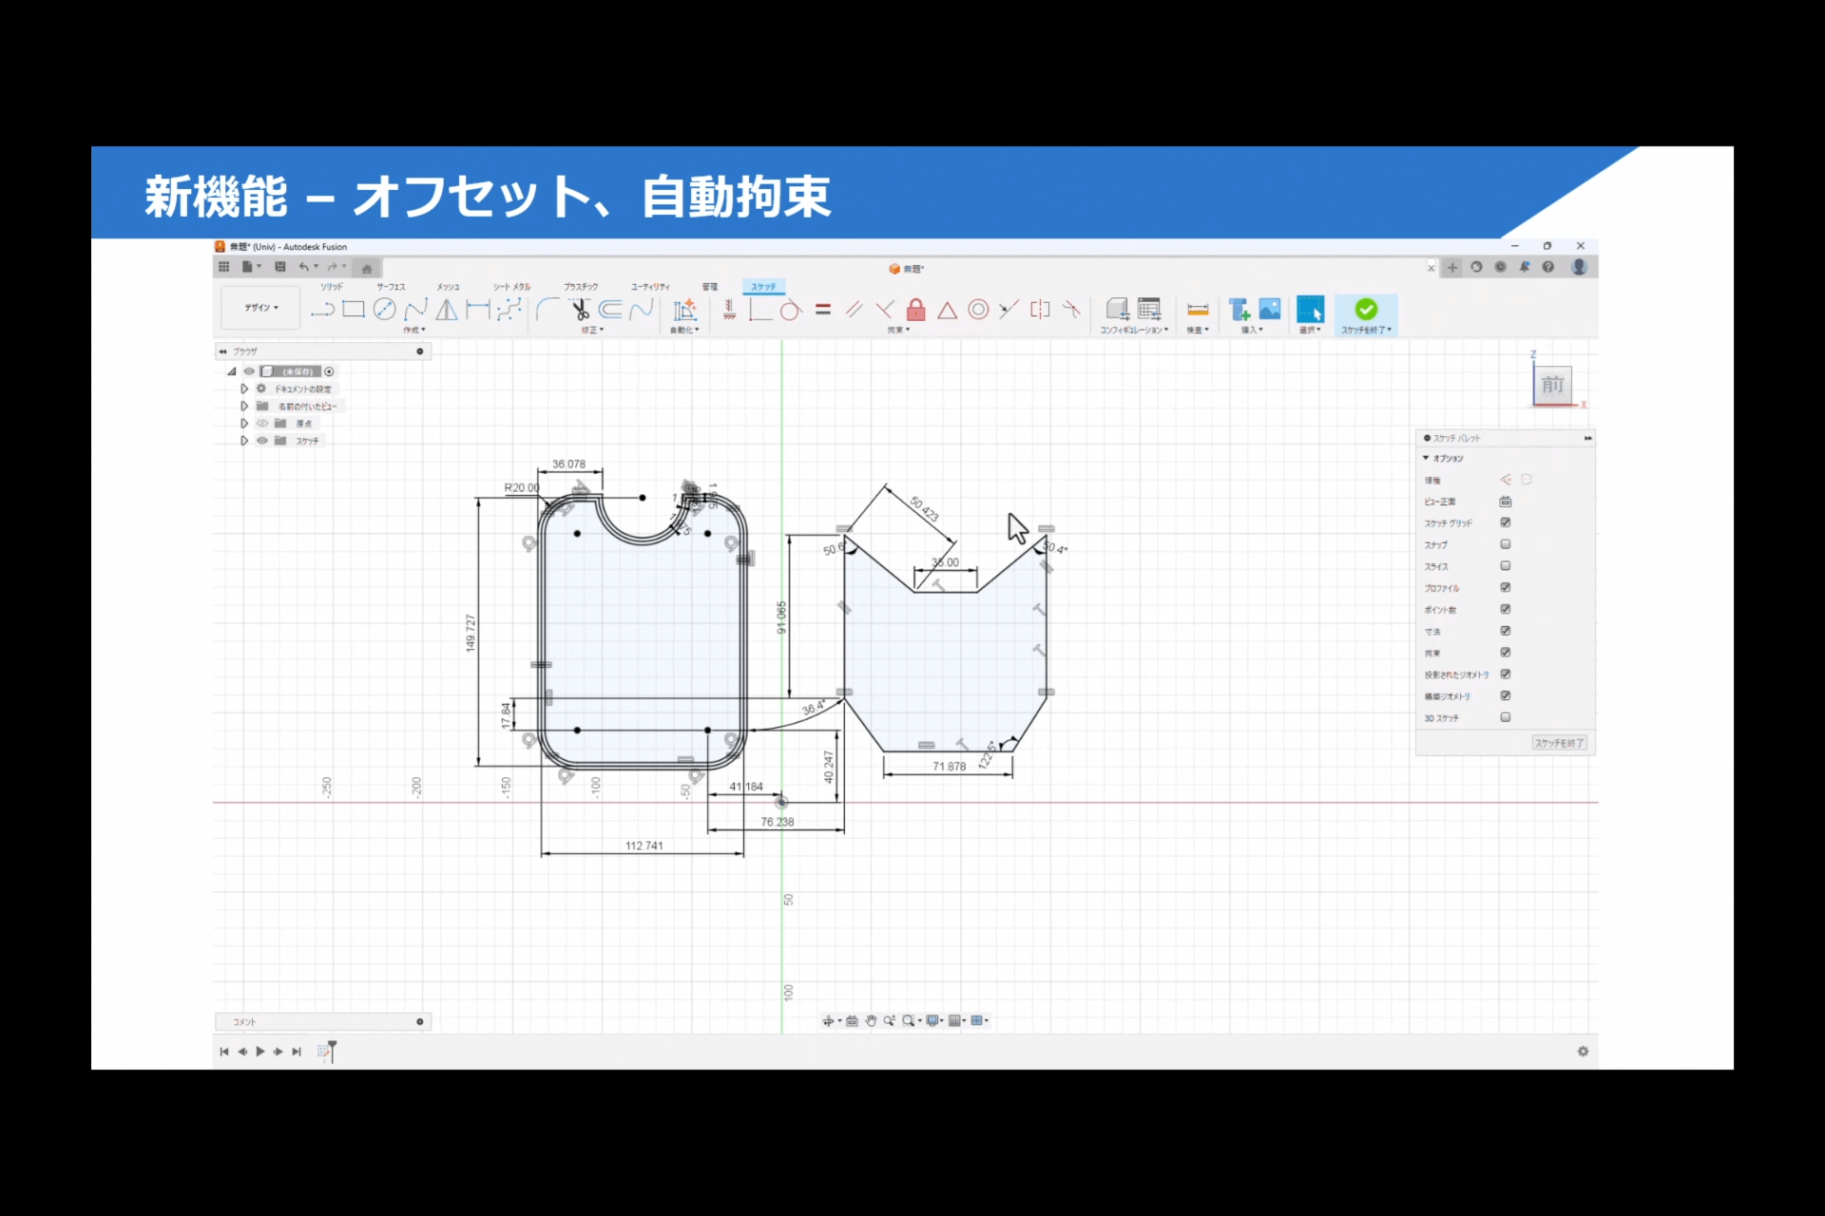Image resolution: width=1825 pixels, height=1216 pixels.
Task: Select the Circle sketch tool
Action: pos(384,309)
